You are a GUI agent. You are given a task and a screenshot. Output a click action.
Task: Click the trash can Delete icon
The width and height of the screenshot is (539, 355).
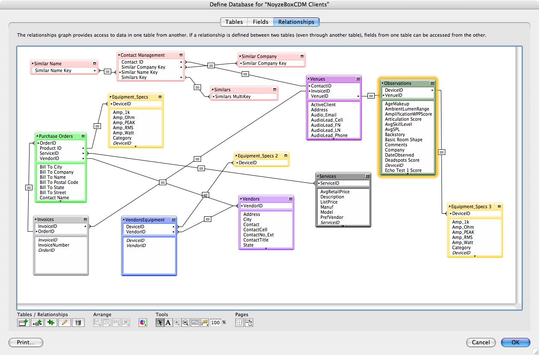(78, 323)
